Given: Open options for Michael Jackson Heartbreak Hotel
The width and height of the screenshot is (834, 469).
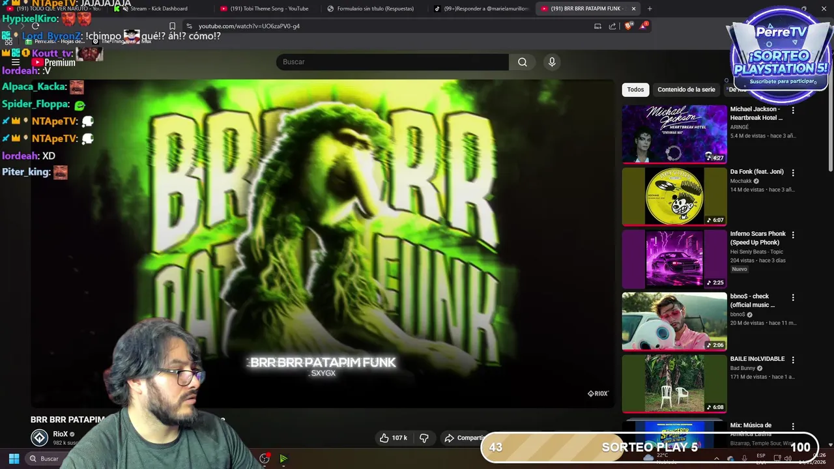Looking at the screenshot, I should tap(793, 111).
